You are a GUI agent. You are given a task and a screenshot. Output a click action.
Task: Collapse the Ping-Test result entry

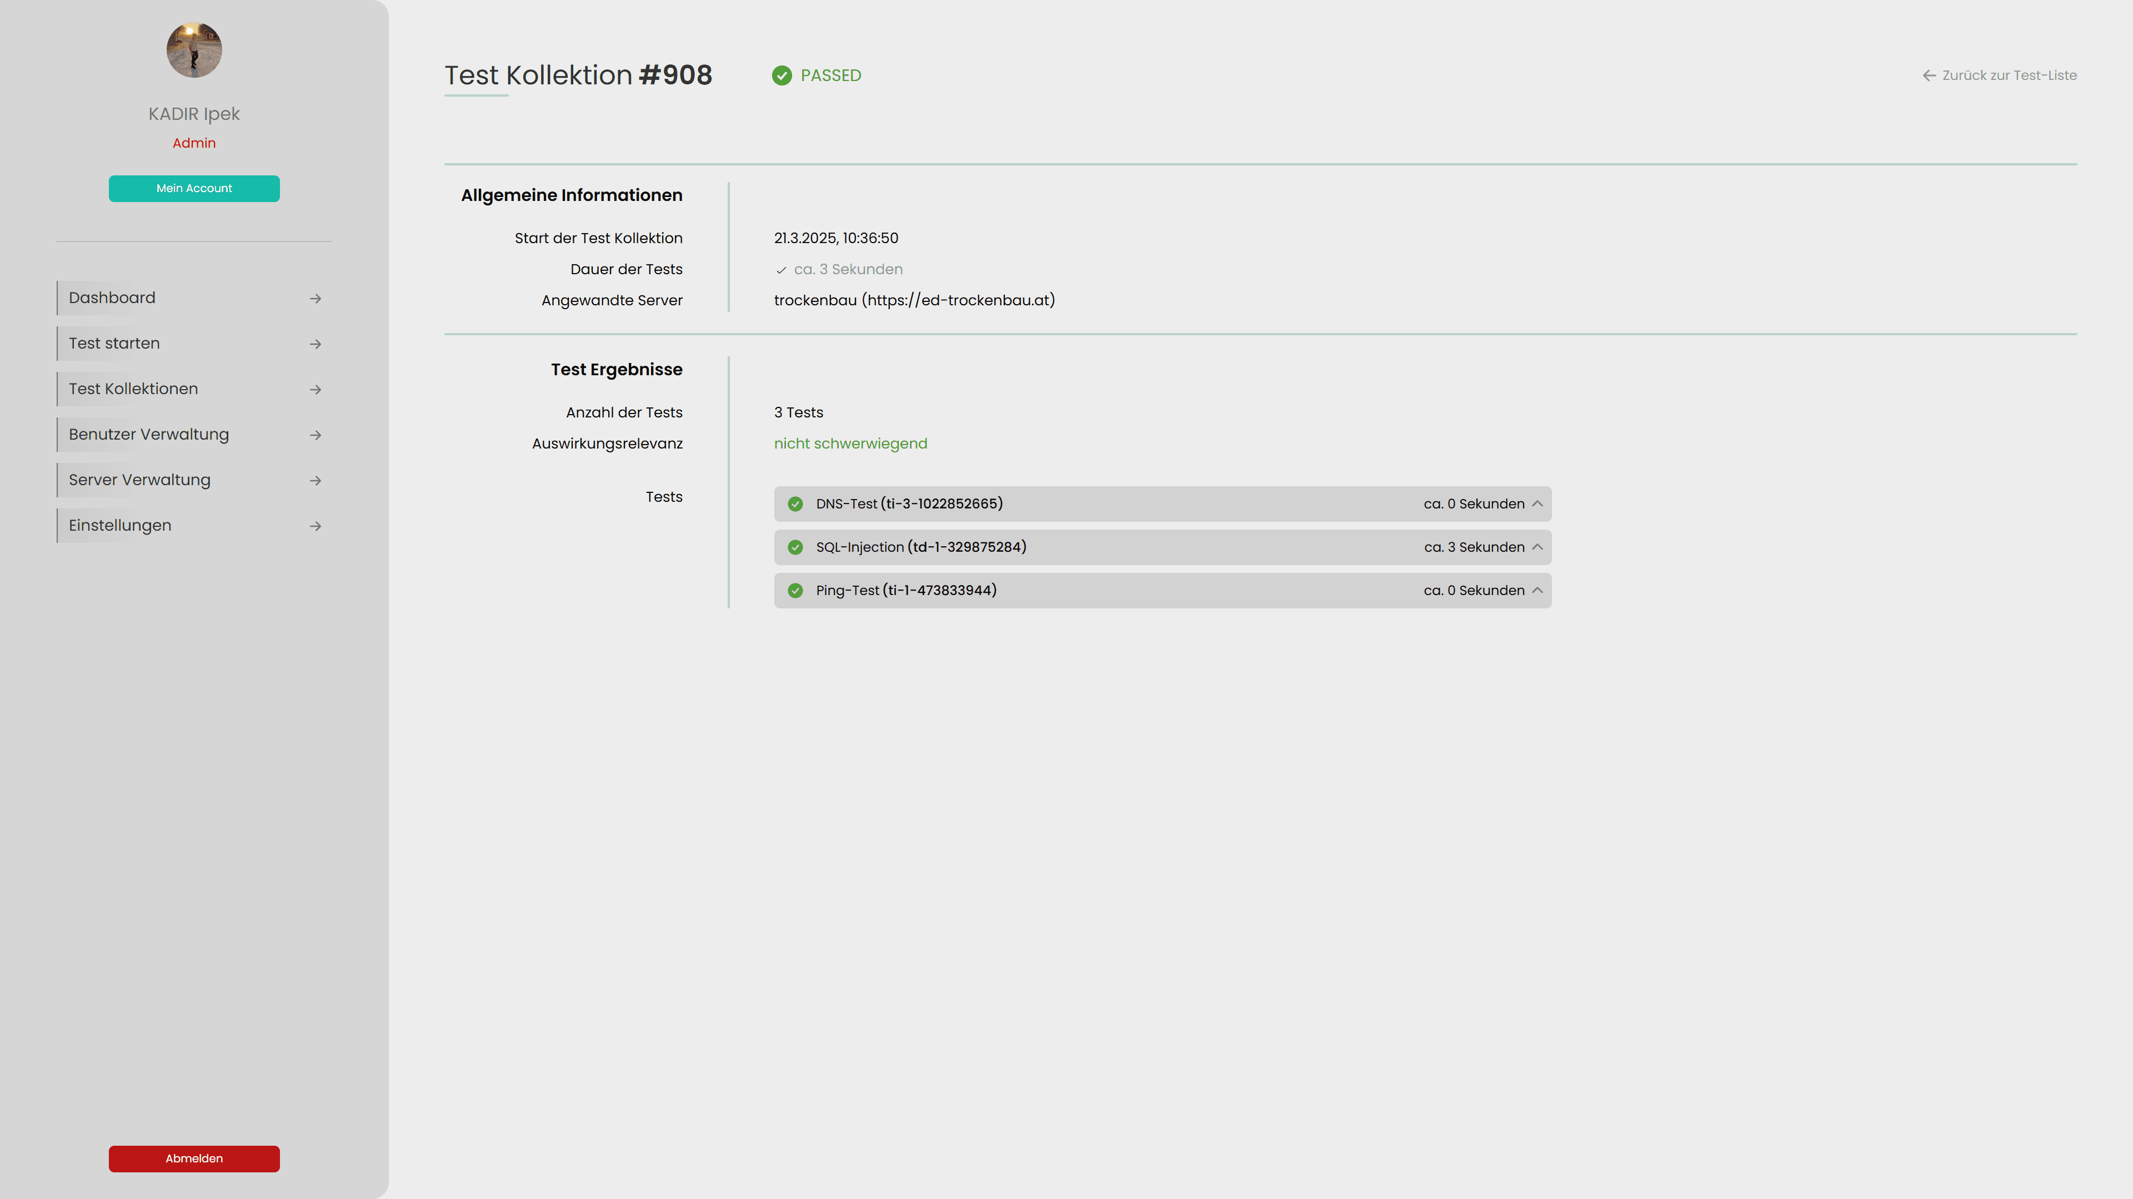point(1539,590)
